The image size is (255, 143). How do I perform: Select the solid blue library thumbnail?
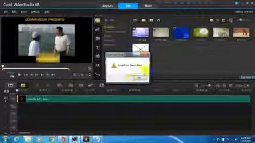181,33
